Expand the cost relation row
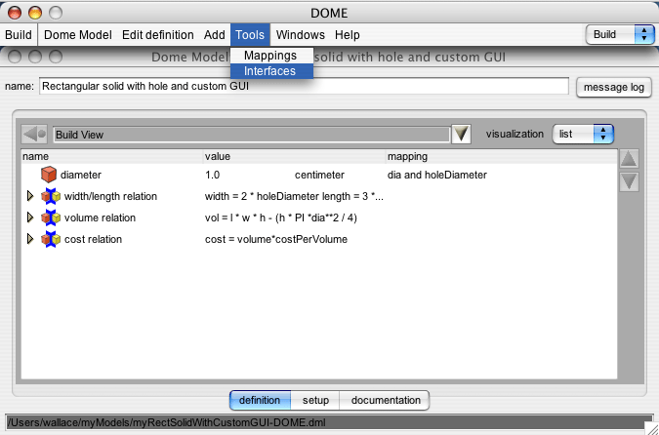 (30, 239)
